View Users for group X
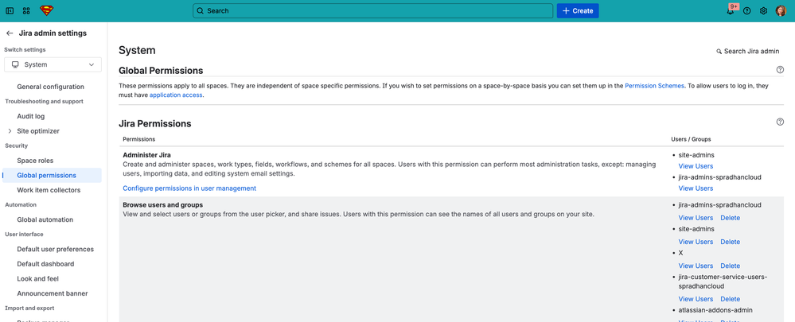 tap(696, 266)
